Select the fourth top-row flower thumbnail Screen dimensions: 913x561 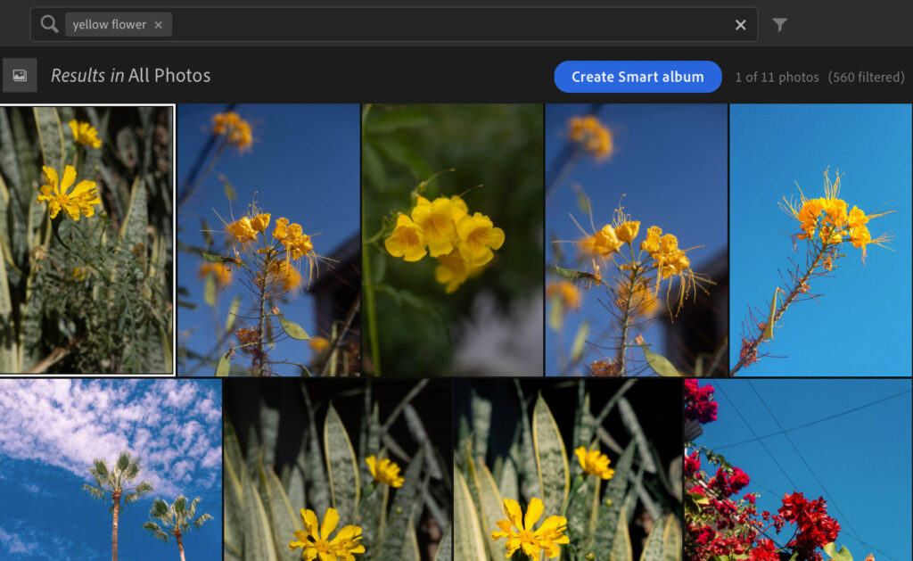pyautogui.click(x=634, y=239)
